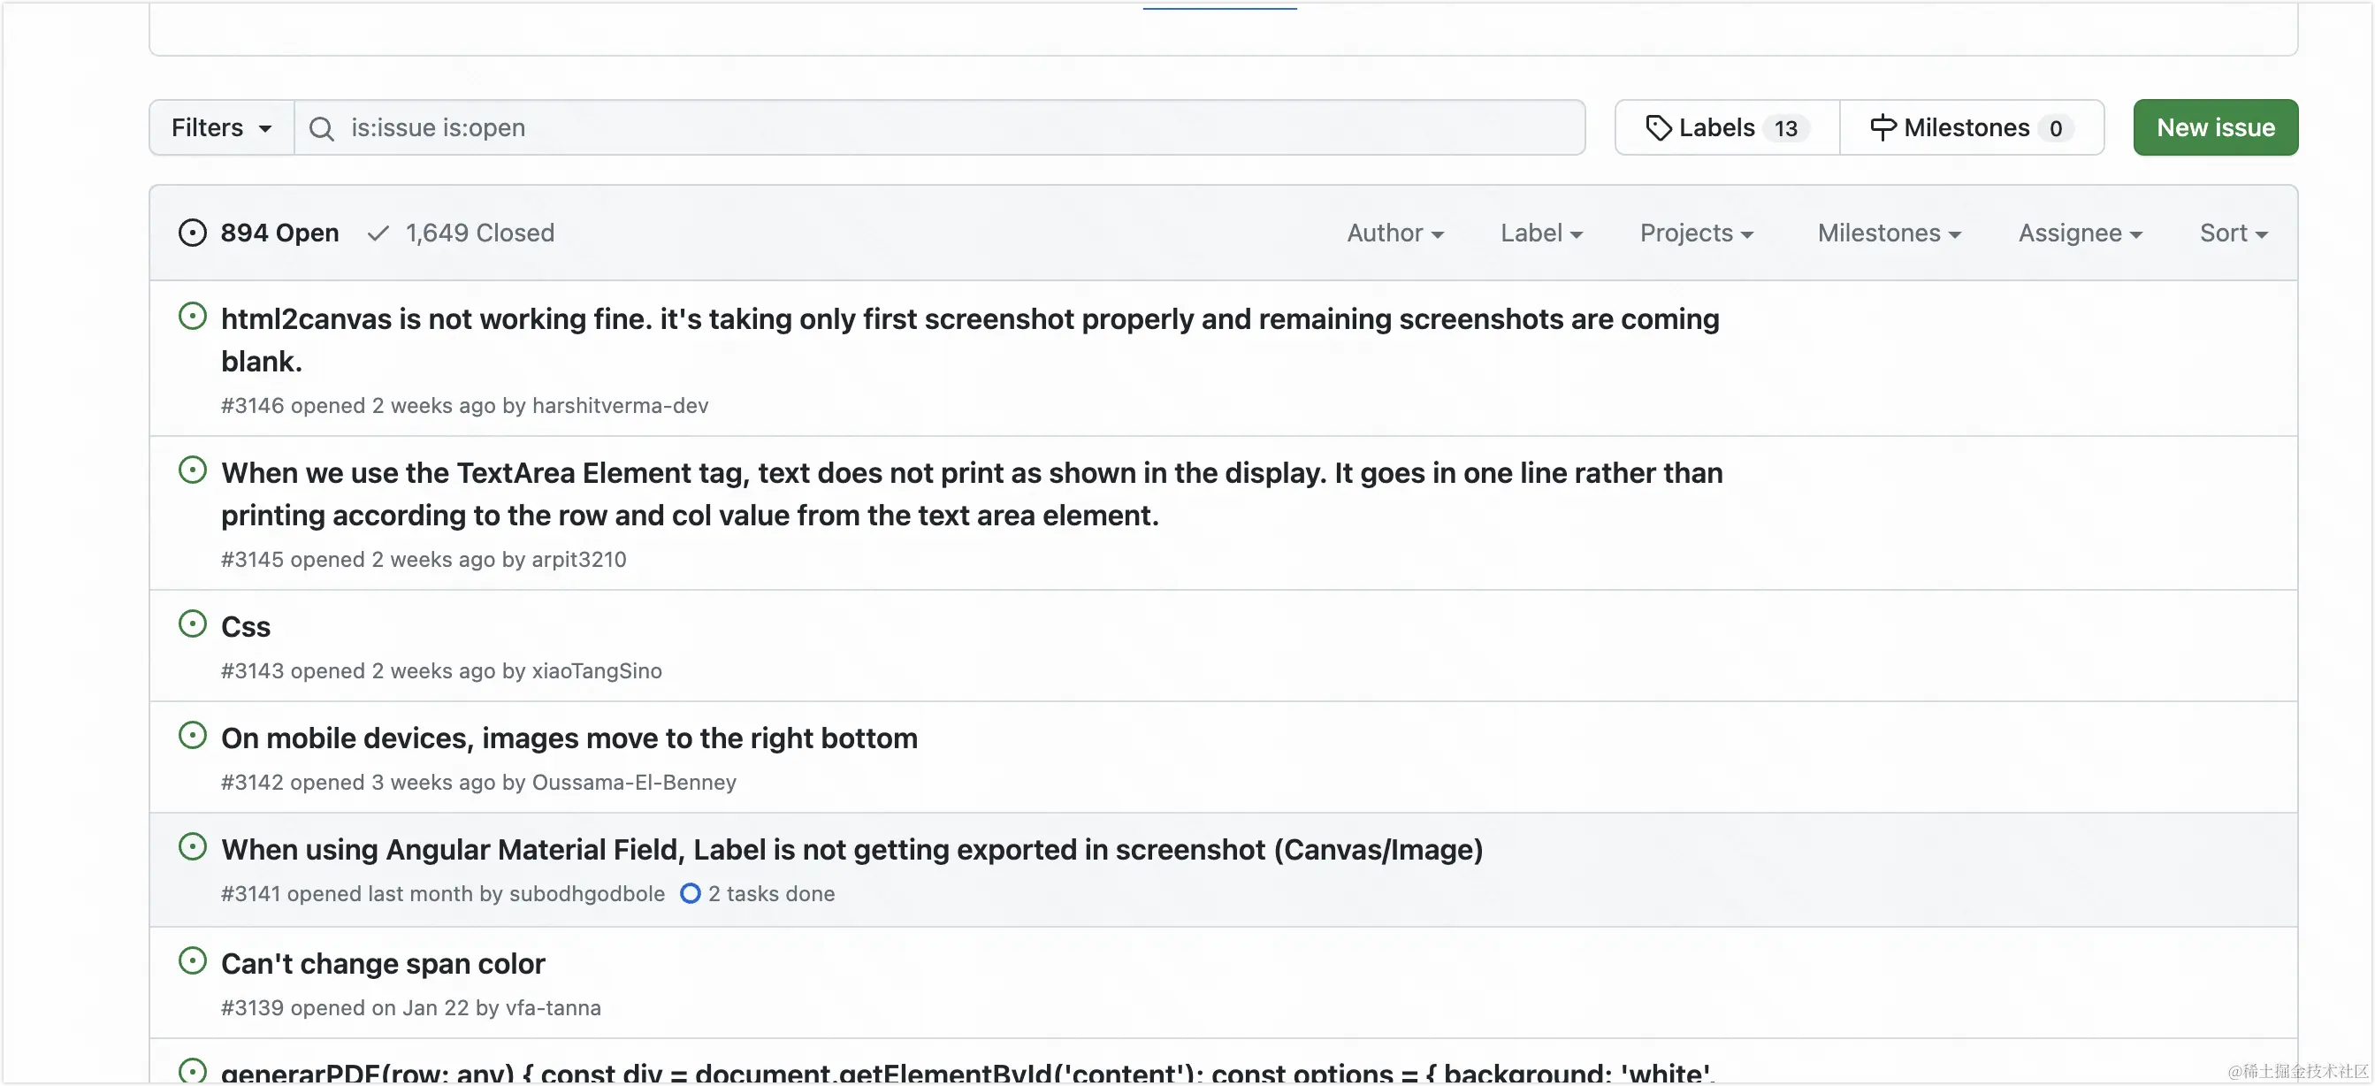Show the 894 Open issues
2375x1086 pixels.
click(x=279, y=233)
